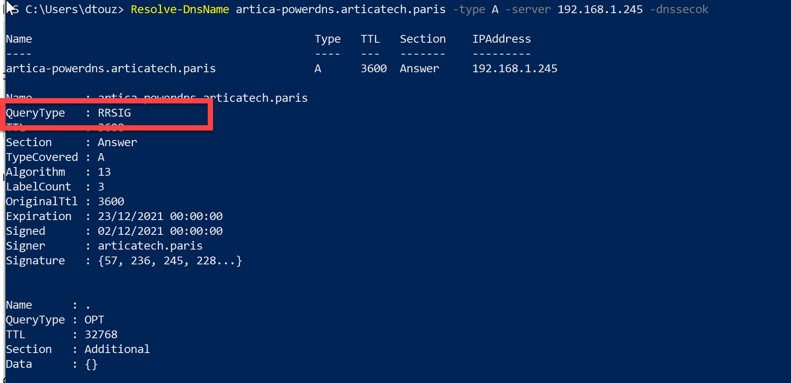Click the IP address value in the table row
This screenshot has height=383, width=791.
click(x=514, y=69)
